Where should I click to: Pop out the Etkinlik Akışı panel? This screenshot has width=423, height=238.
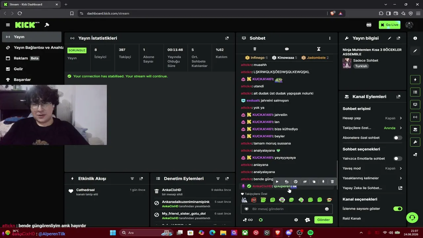[x=141, y=179]
